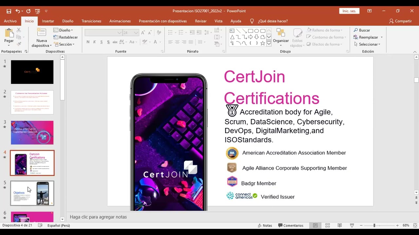Switch to the Insertar tab
The image size is (419, 235).
click(x=48, y=21)
